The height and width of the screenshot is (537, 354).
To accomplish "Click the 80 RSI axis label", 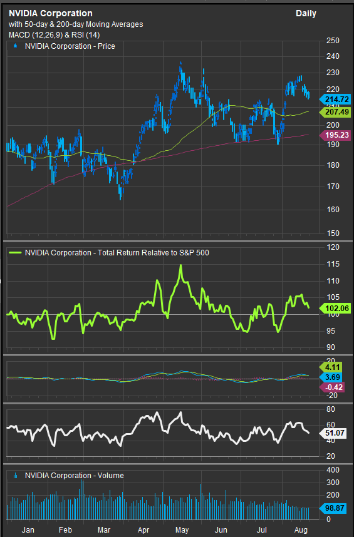I will [x=331, y=409].
